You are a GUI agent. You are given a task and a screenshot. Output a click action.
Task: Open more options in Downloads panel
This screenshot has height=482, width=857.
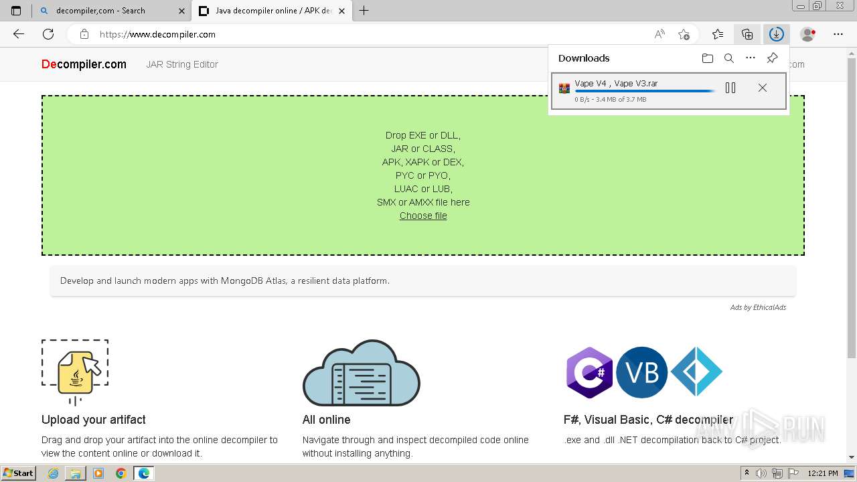pyautogui.click(x=751, y=58)
